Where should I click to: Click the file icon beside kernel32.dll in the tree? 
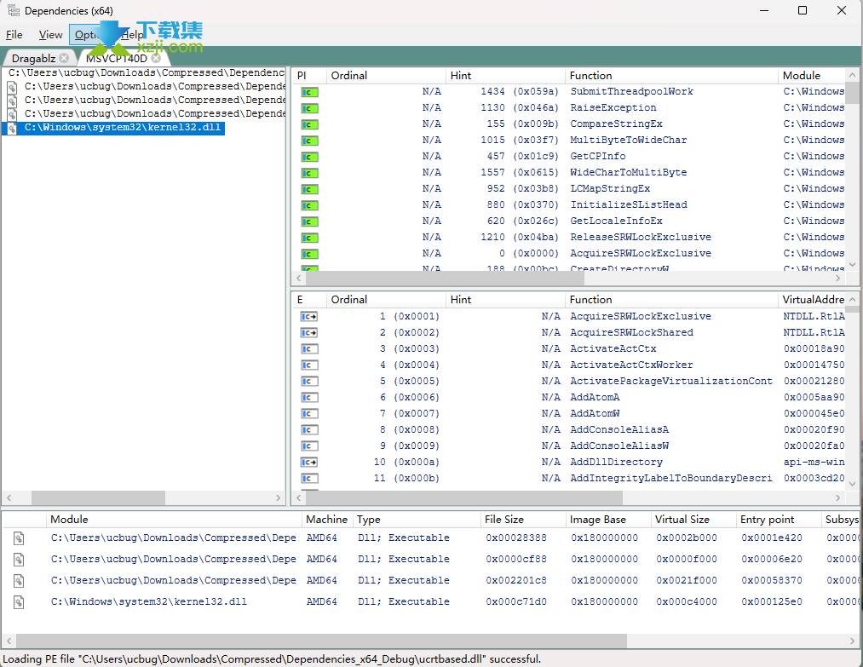click(x=12, y=128)
